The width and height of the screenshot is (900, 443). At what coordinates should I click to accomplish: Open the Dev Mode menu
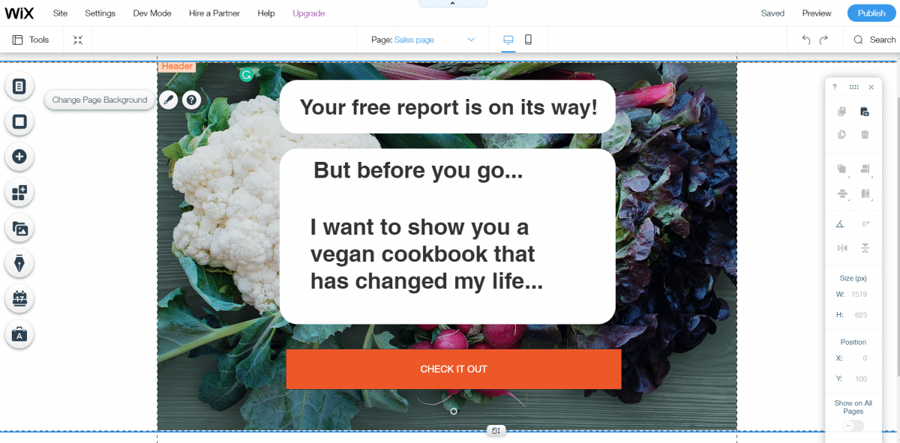coord(152,13)
